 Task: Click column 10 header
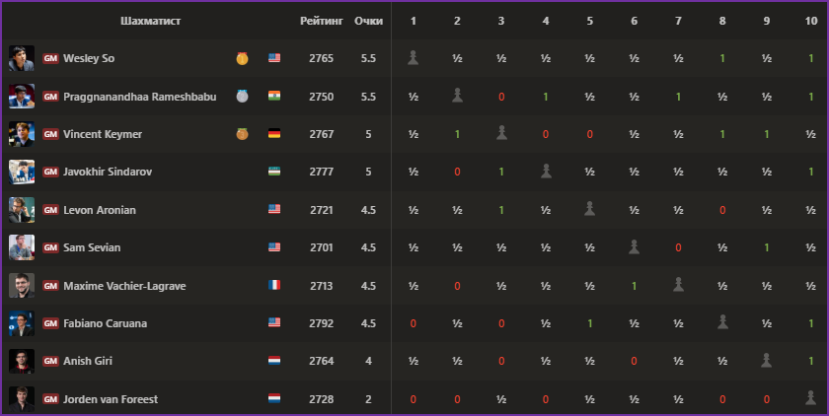point(810,21)
